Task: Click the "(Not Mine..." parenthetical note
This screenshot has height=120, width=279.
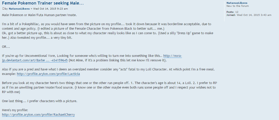Action: pos(118,61)
